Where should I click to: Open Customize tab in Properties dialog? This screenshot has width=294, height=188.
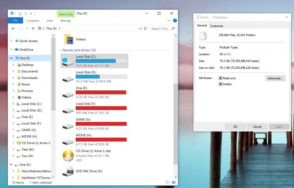[216, 26]
